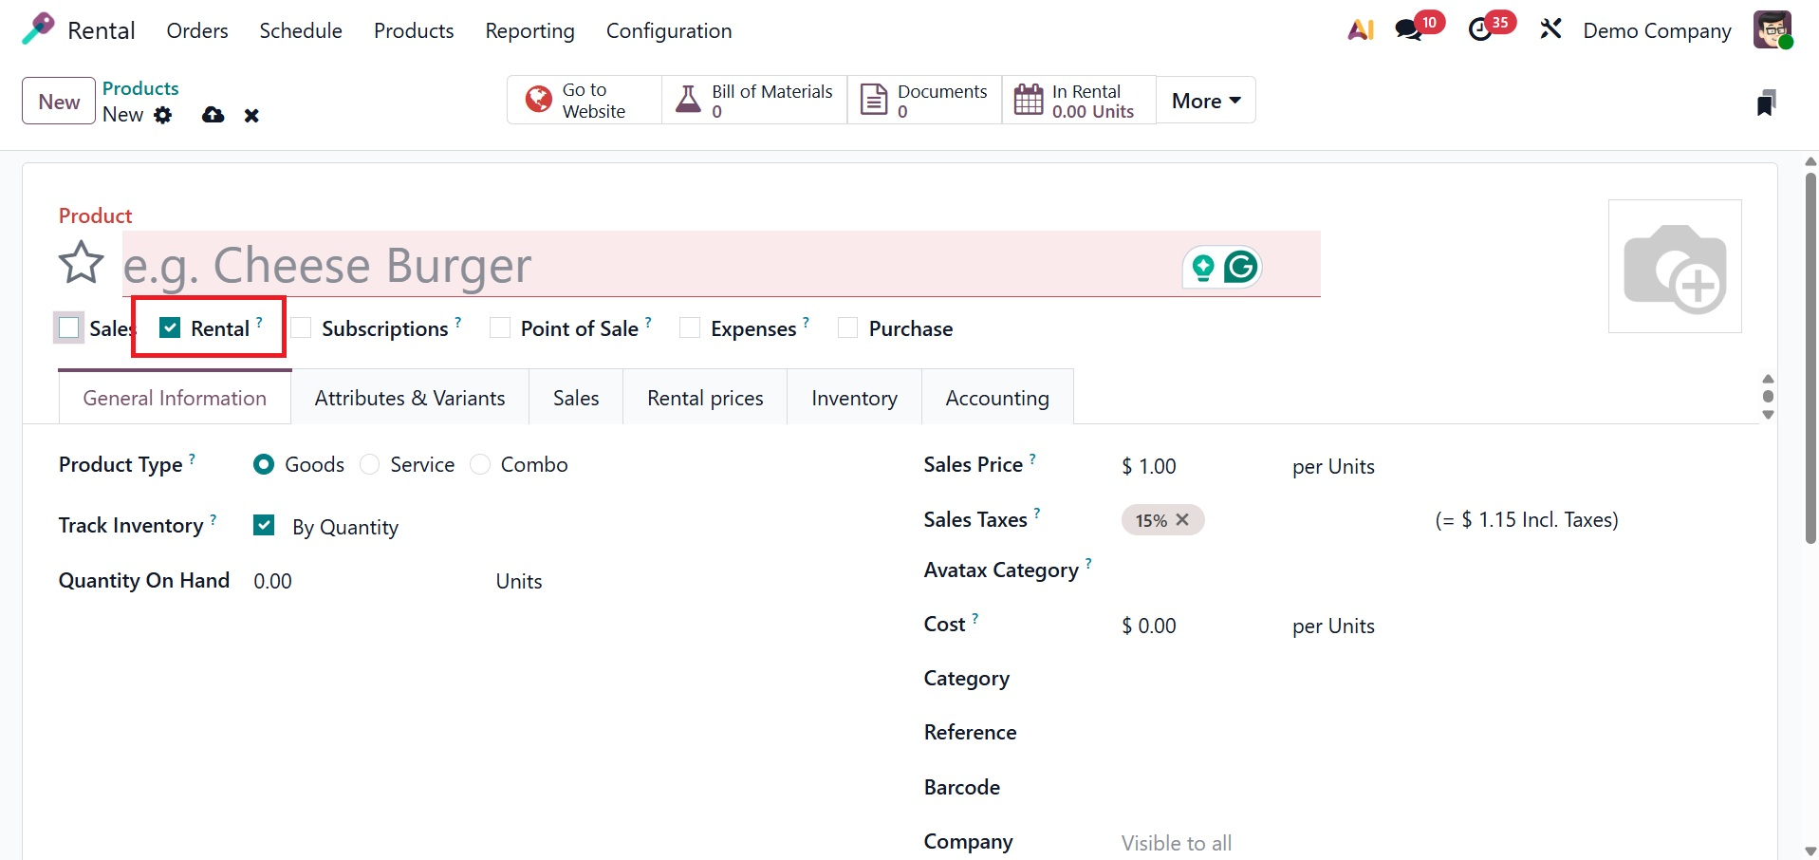Screen dimensions: 1819x860
Task: Disable the Track Inventory checkbox
Action: (x=264, y=526)
